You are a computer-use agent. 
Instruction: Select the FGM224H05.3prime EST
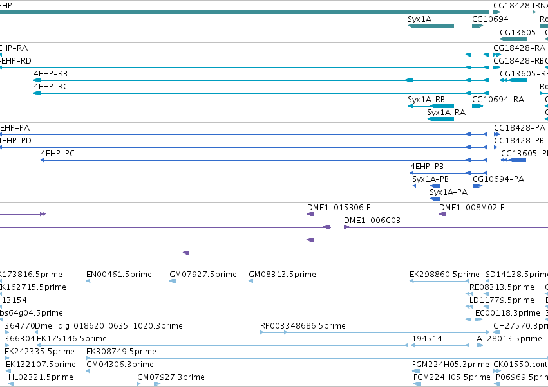click(x=415, y=372)
